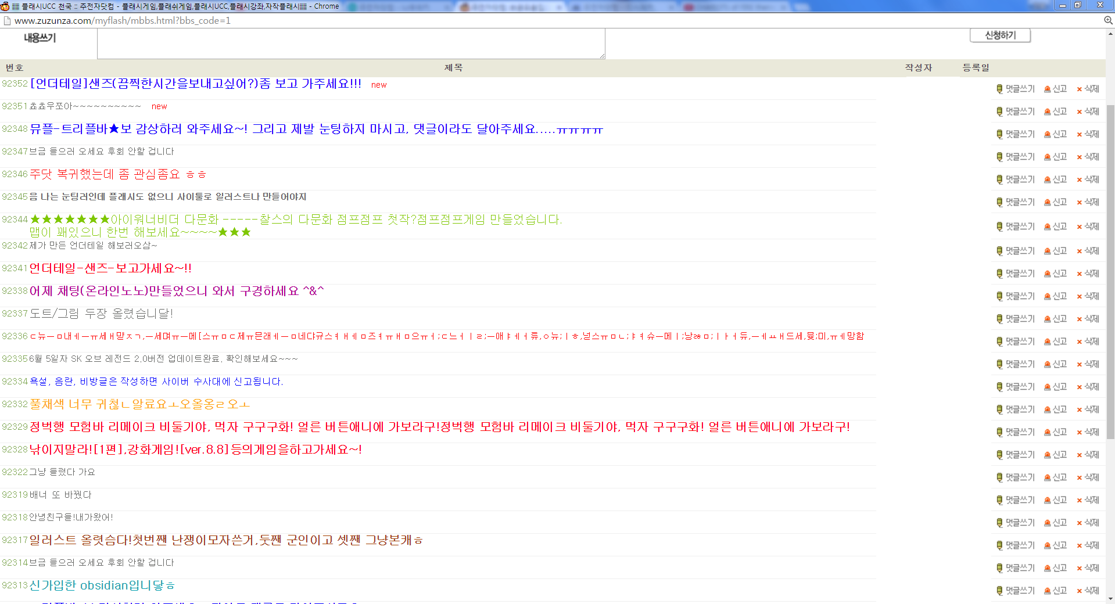
Task: Open post 92341 about Undertale Sans
Action: pyautogui.click(x=110, y=268)
